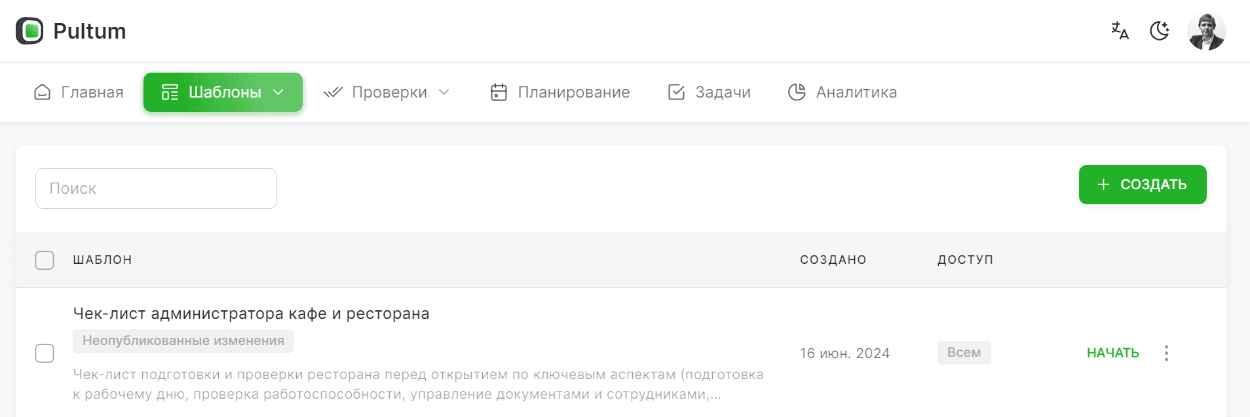Click the double-check icon beside Проверки
This screenshot has height=417, width=1250.
tap(333, 92)
